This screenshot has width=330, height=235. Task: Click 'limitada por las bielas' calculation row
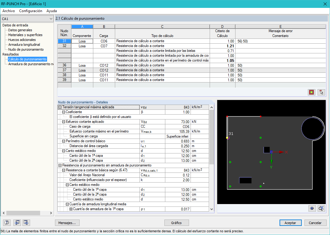(x=162, y=51)
